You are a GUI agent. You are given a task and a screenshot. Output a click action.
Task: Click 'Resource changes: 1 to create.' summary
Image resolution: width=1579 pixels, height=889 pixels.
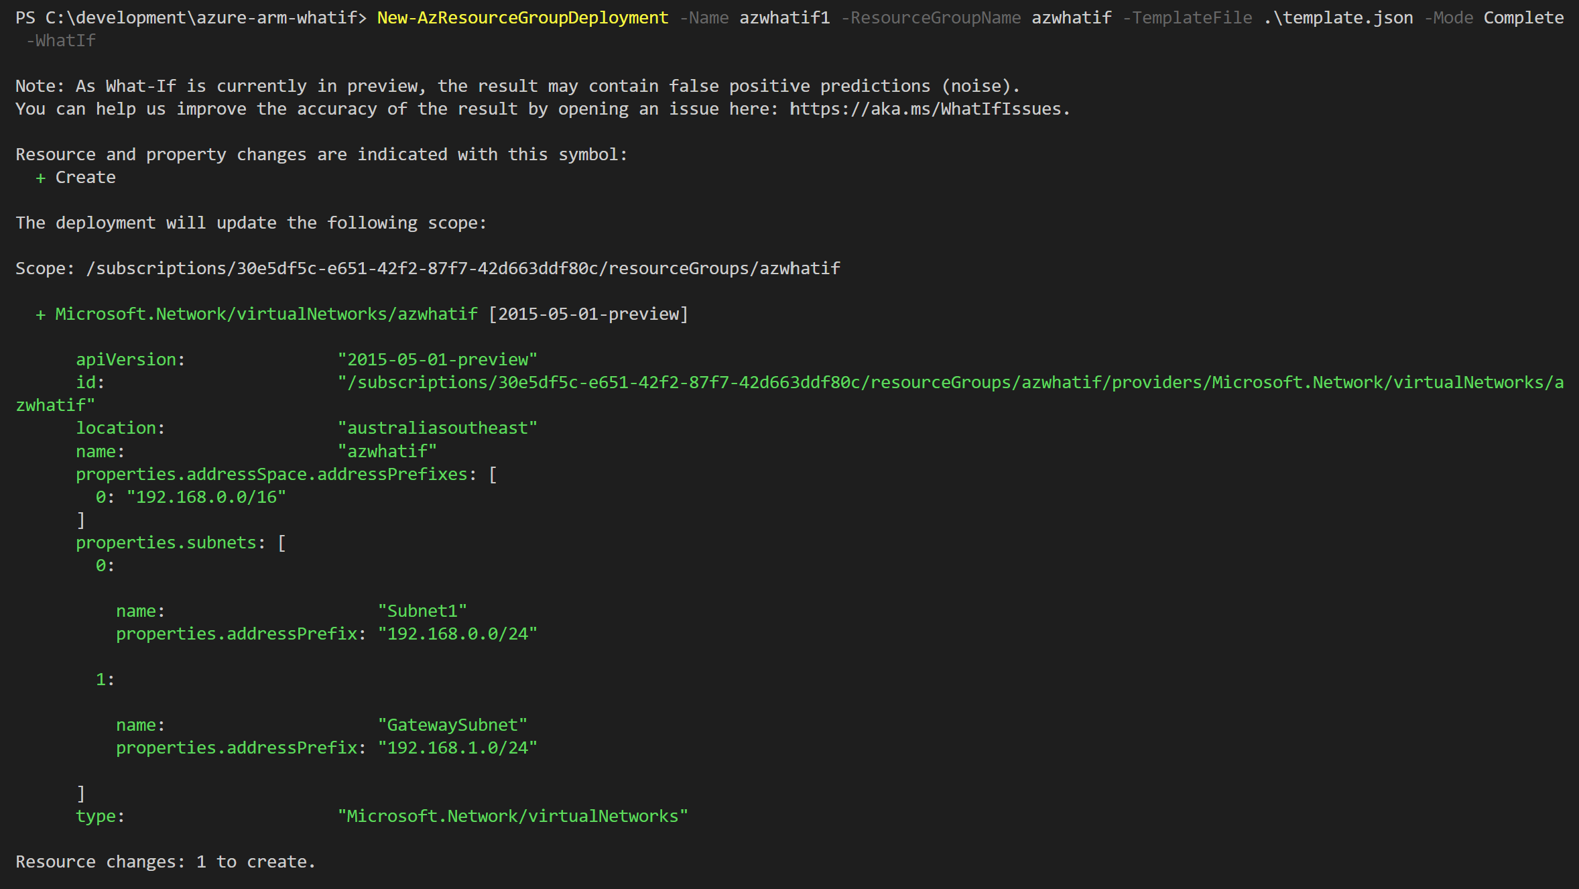click(166, 861)
